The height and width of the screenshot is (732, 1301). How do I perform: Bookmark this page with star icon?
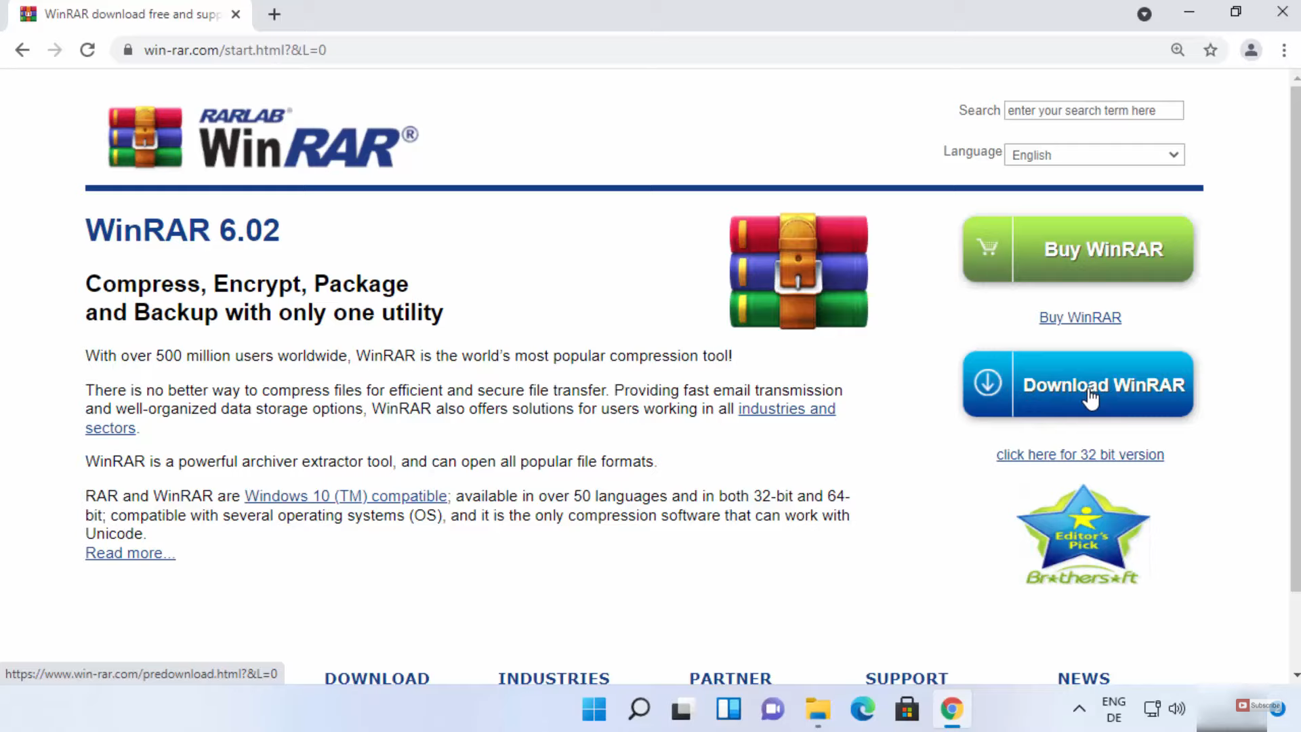pos(1210,50)
